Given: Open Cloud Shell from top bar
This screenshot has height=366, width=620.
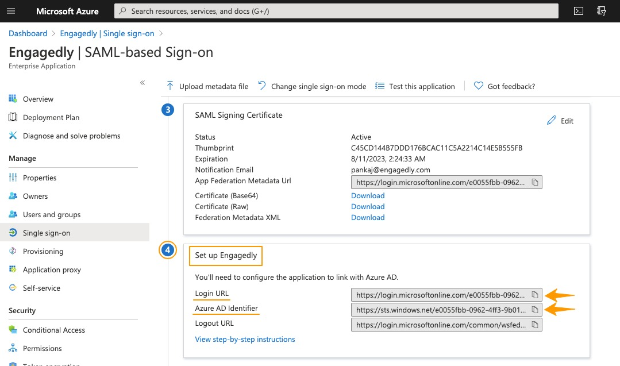Looking at the screenshot, I should pos(579,11).
